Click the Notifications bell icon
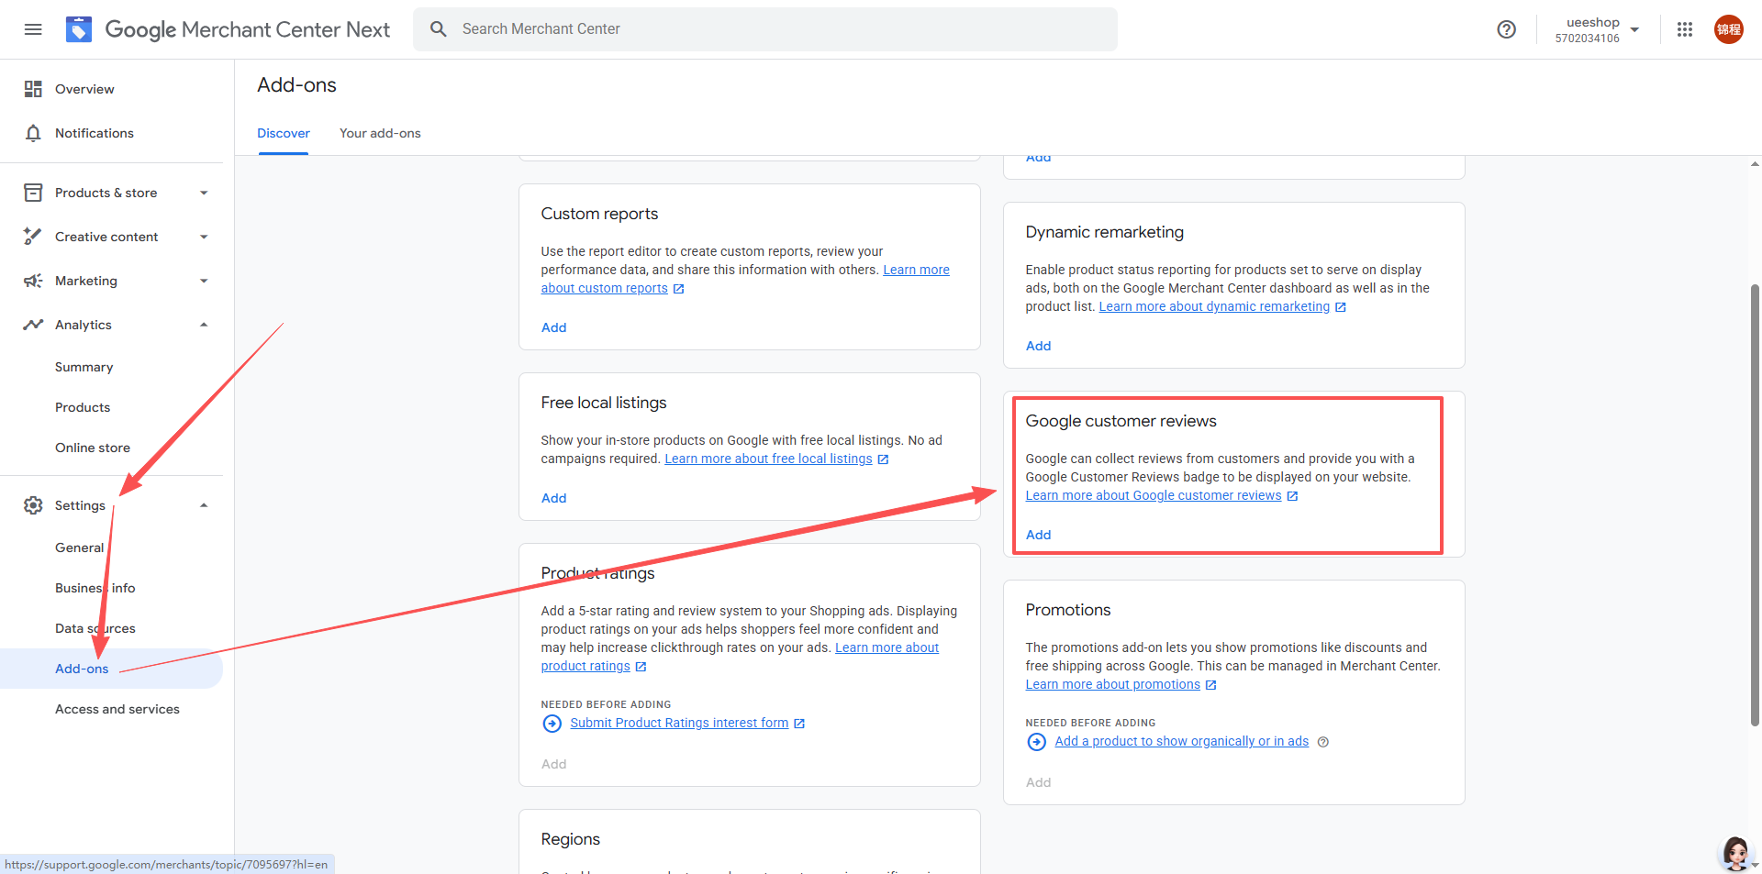The image size is (1762, 874). point(33,133)
